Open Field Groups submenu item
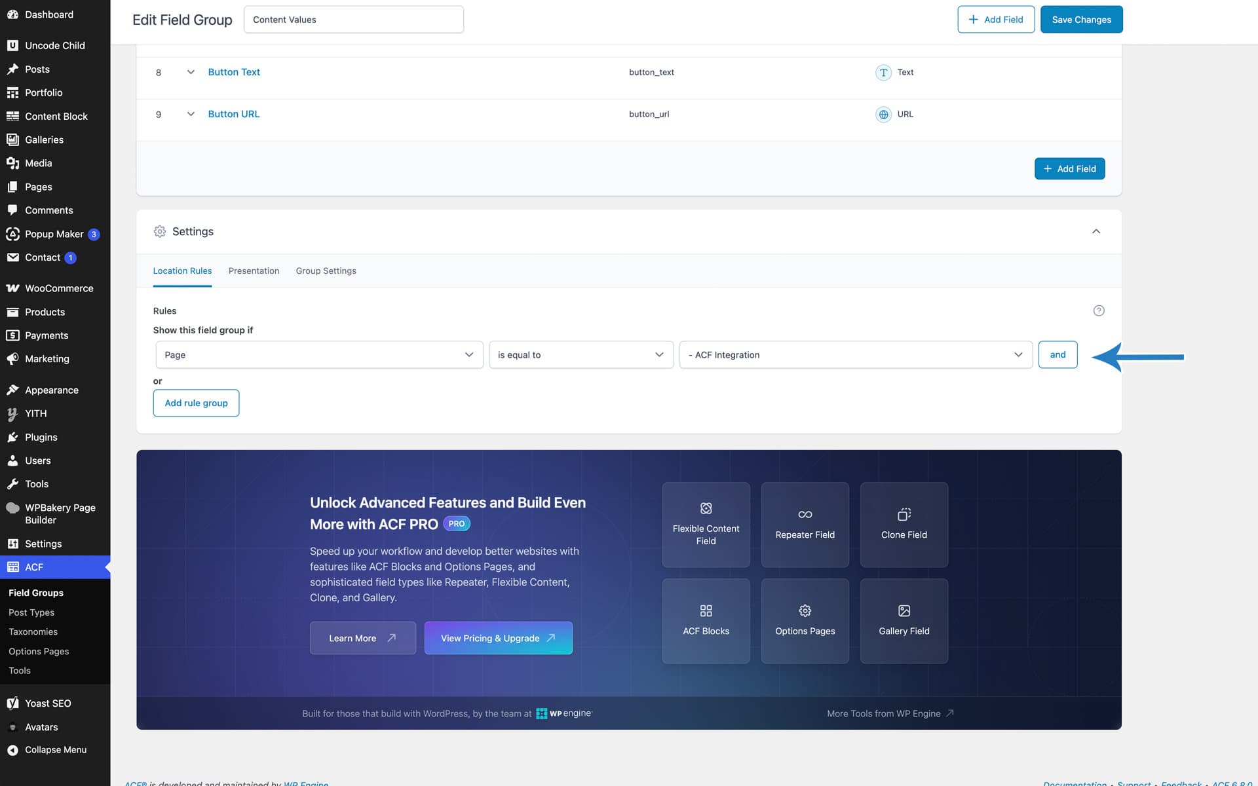 coord(36,593)
